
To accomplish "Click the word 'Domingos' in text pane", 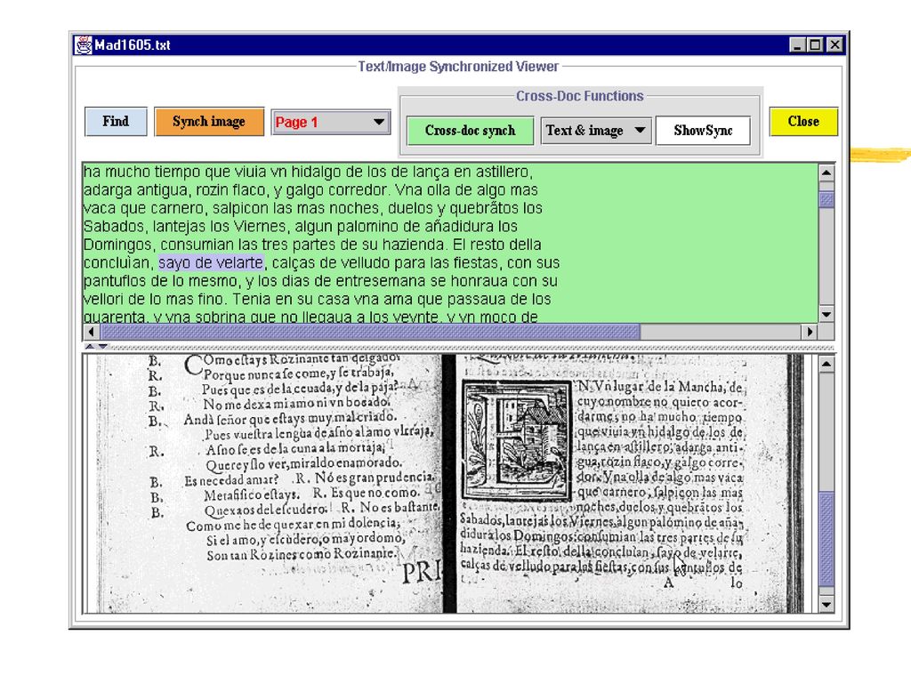I will [x=119, y=245].
